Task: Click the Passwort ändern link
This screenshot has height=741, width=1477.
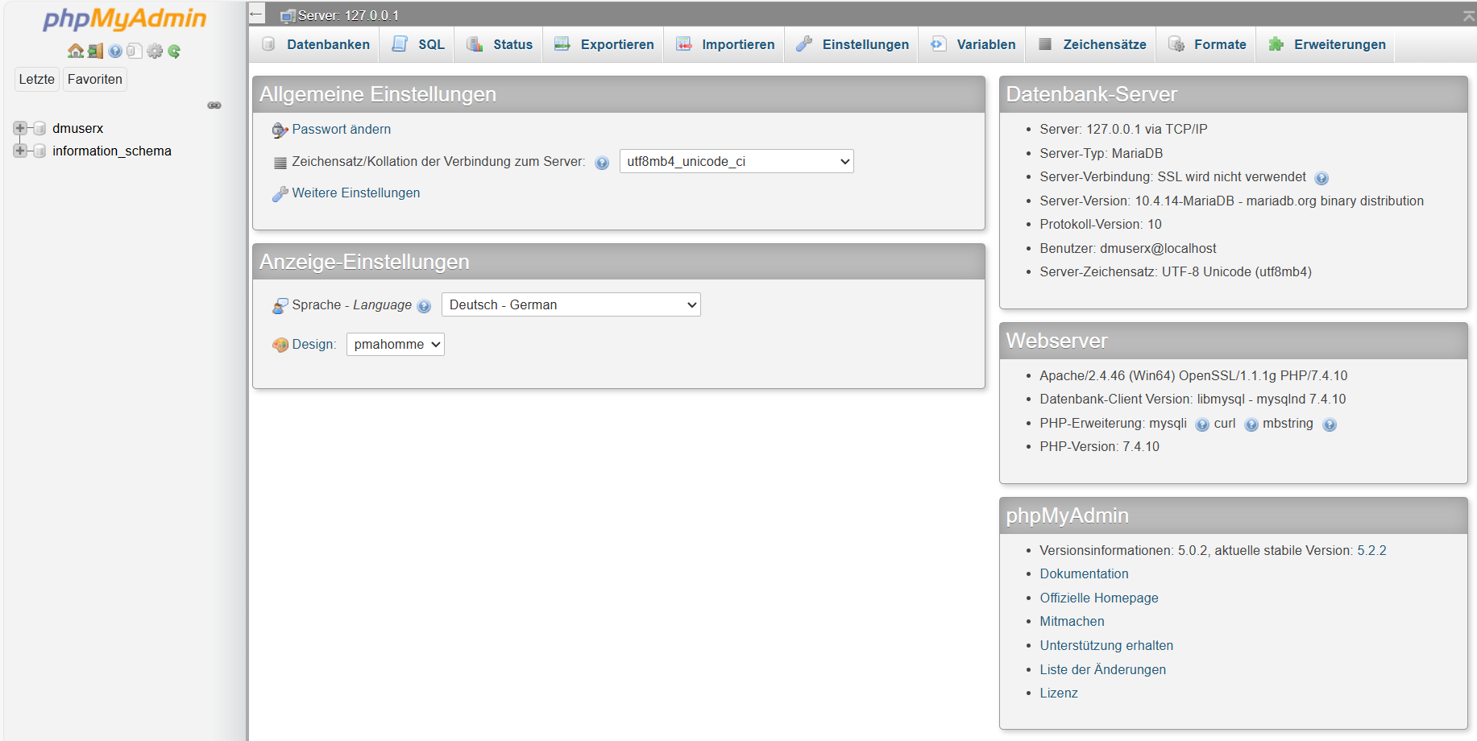Action: [x=342, y=129]
